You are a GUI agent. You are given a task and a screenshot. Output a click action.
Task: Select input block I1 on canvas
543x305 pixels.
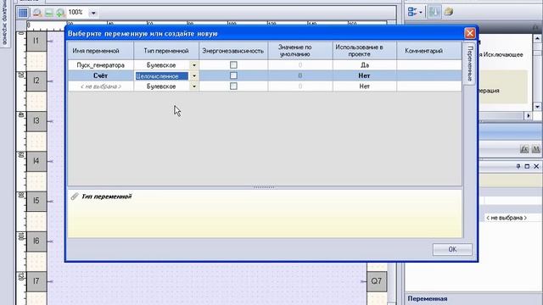[36, 42]
